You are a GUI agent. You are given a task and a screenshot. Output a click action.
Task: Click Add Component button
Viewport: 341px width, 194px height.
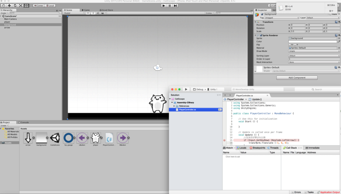[x=297, y=78]
